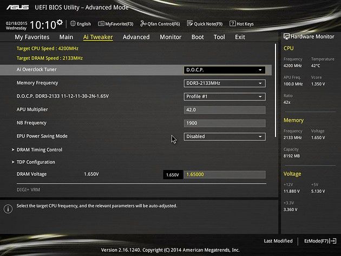Open Qfan Control fan icon
Screen dimensions: 341x256
pyautogui.click(x=143, y=23)
